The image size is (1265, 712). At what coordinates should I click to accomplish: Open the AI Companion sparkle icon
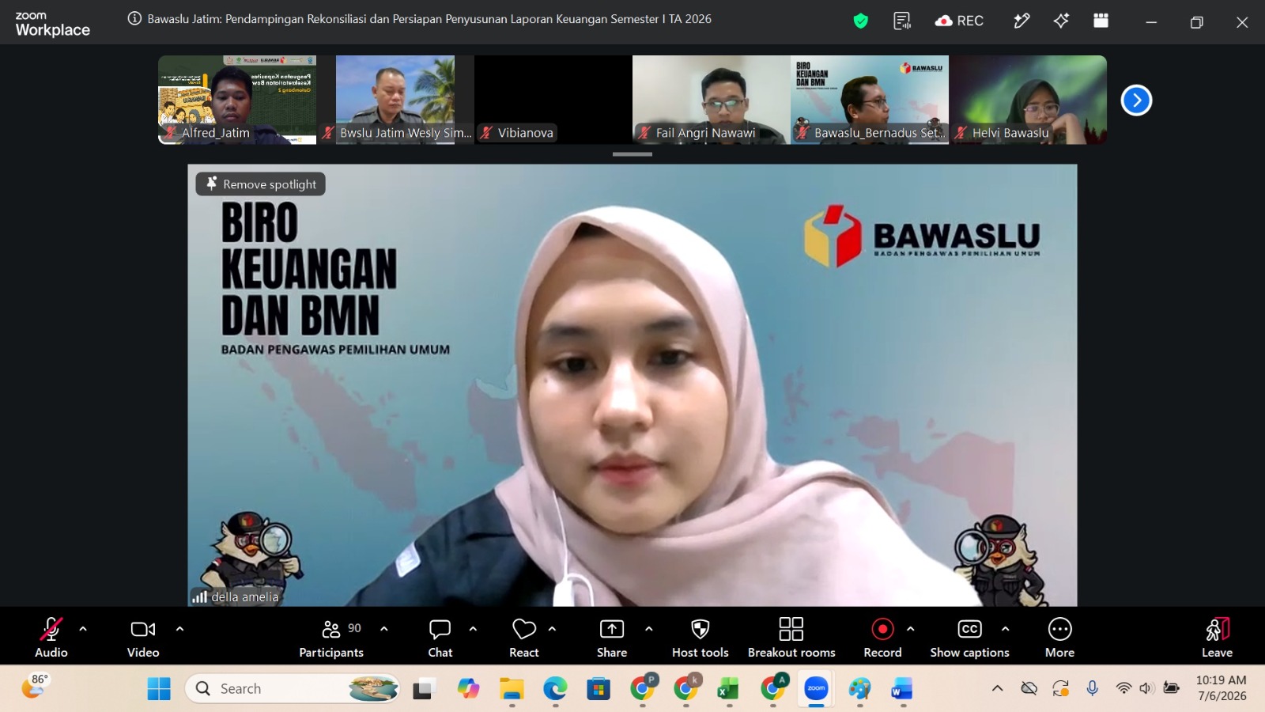click(x=1061, y=21)
